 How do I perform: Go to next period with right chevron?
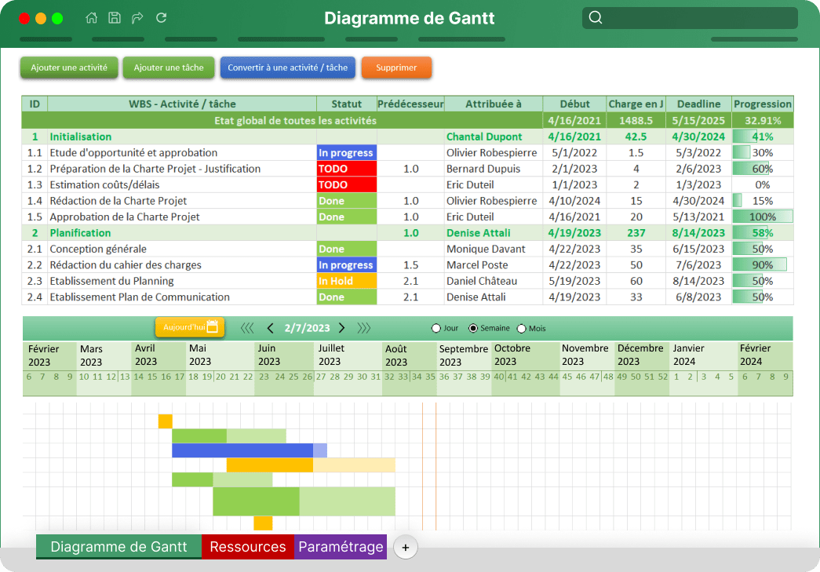pos(342,328)
